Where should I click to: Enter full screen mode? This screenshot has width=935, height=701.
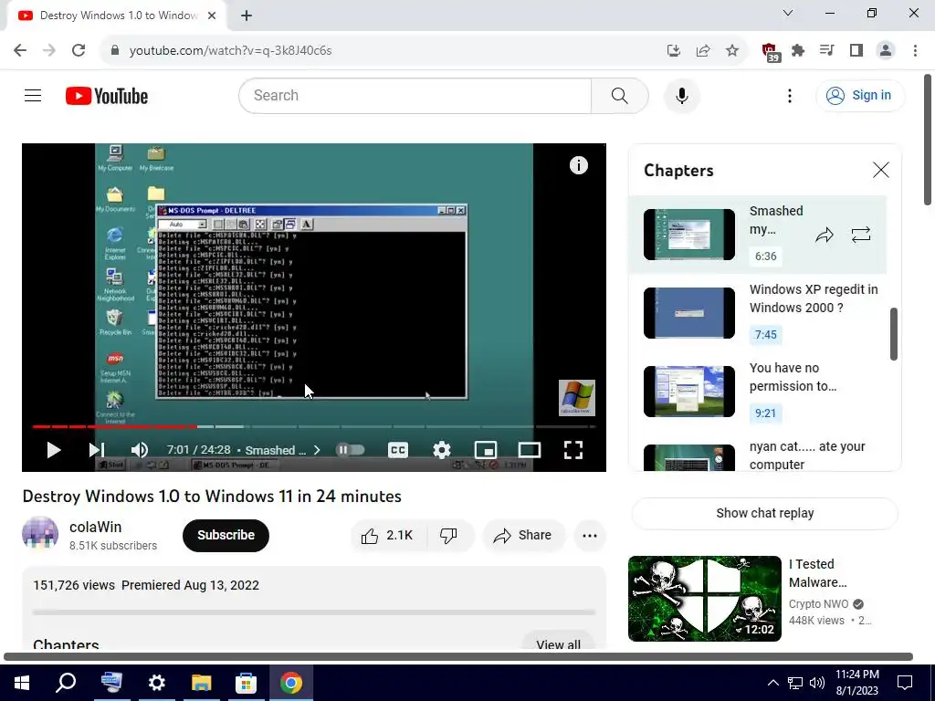tap(573, 450)
